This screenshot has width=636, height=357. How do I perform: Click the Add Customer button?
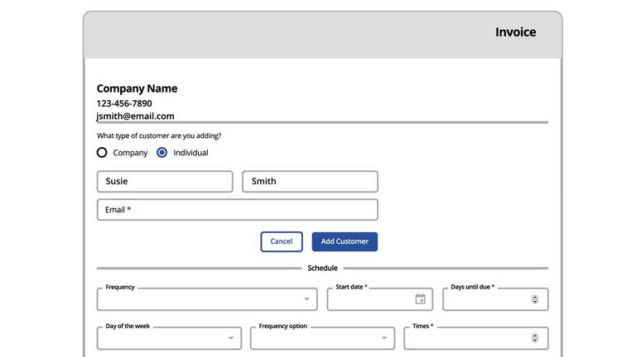344,241
